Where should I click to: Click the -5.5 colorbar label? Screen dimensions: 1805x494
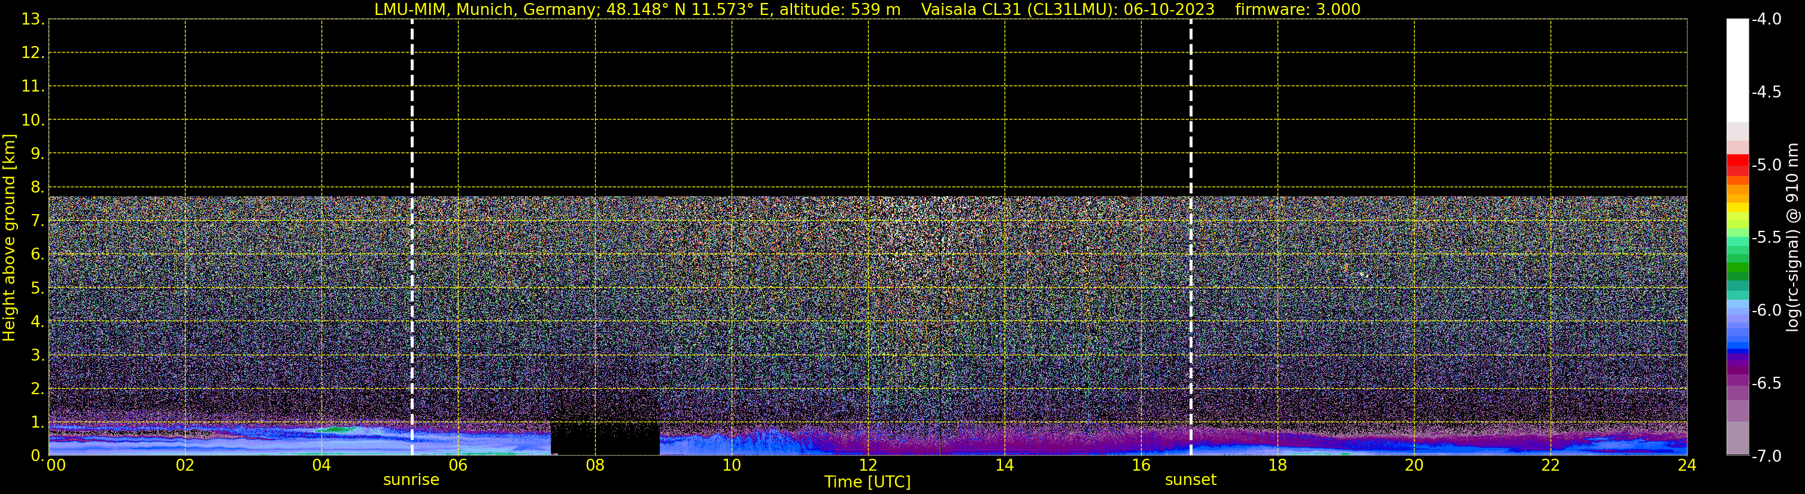[x=1767, y=238]
